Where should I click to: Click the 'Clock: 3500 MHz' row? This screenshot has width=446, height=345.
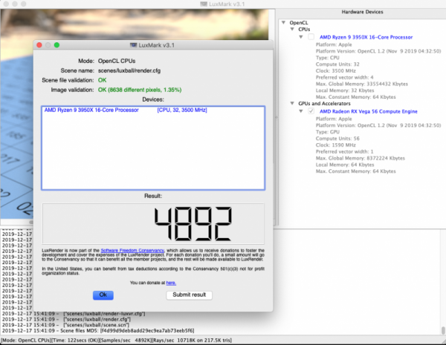[336, 70]
